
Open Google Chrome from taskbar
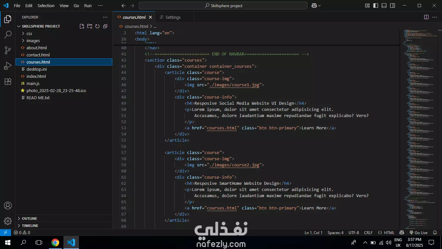[55, 243]
